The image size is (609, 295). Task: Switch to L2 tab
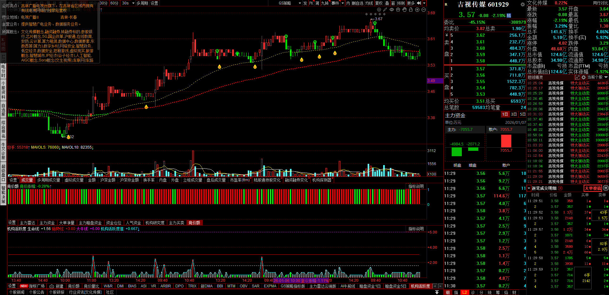point(464,292)
